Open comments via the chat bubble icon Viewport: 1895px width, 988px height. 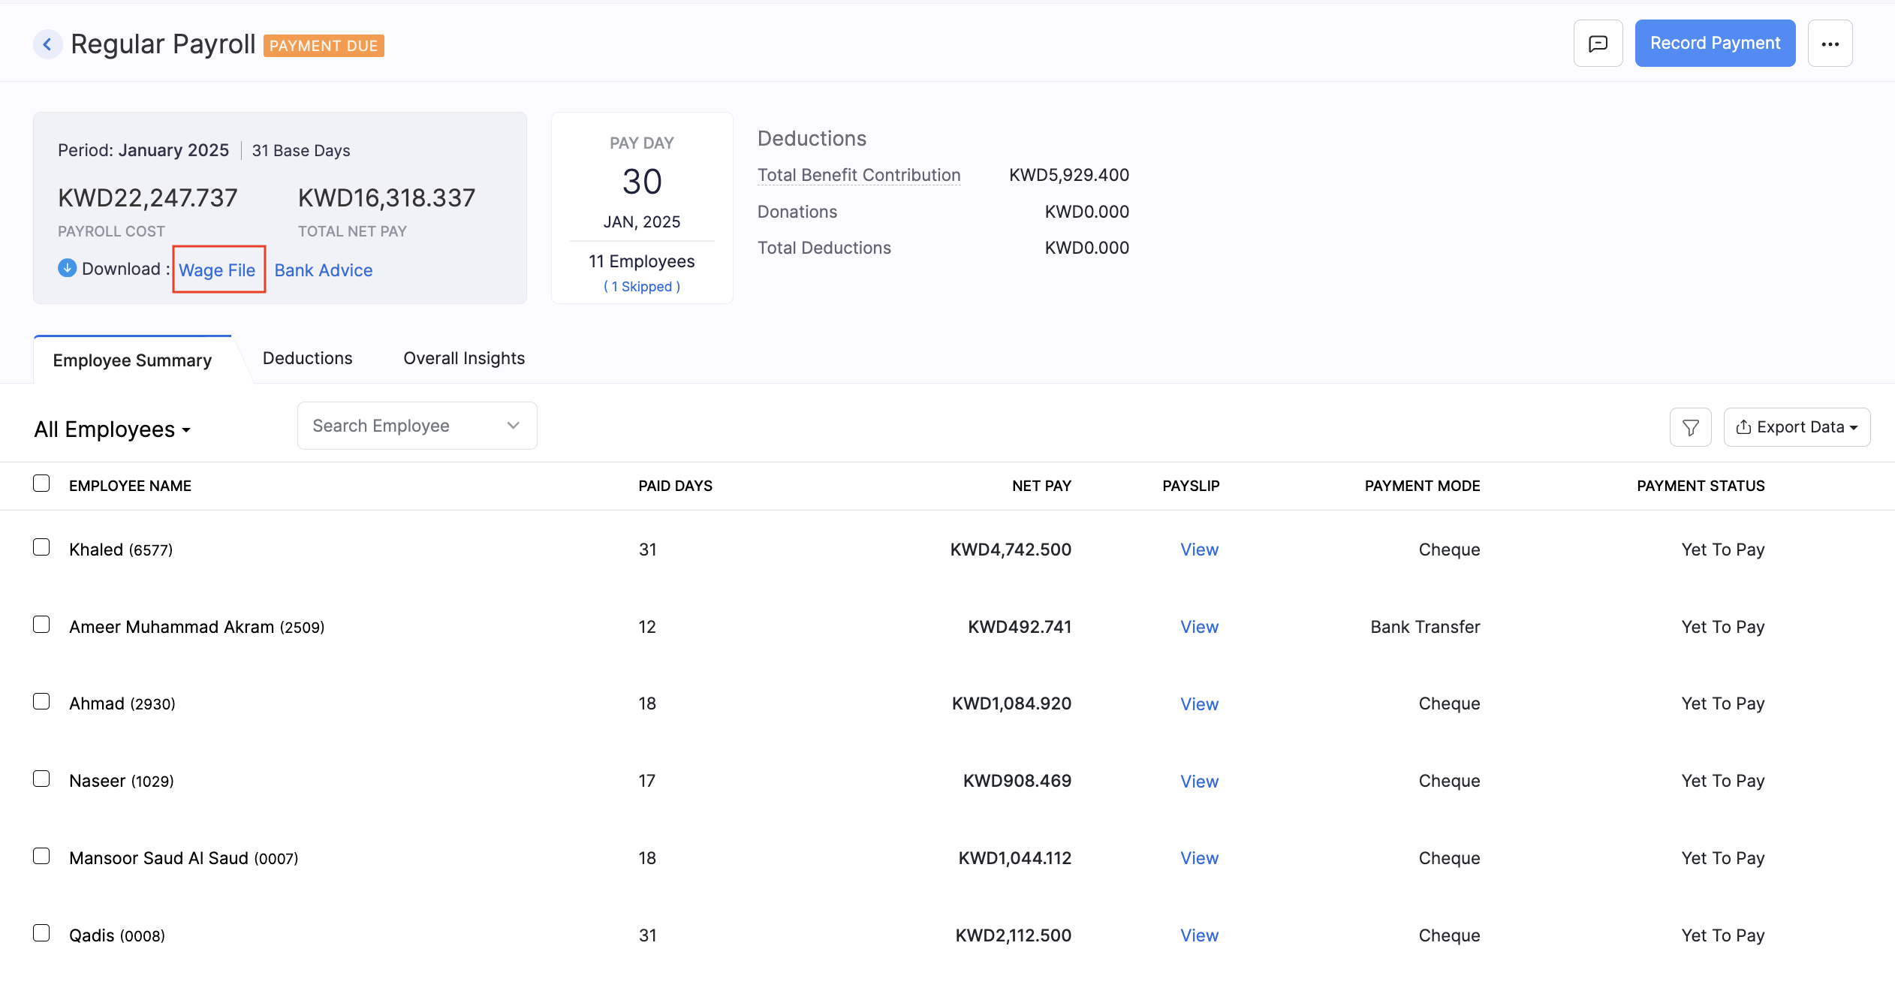point(1598,43)
